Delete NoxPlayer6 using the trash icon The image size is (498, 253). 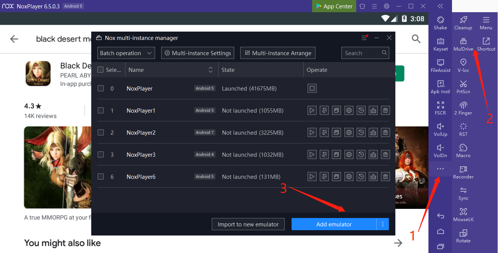385,177
